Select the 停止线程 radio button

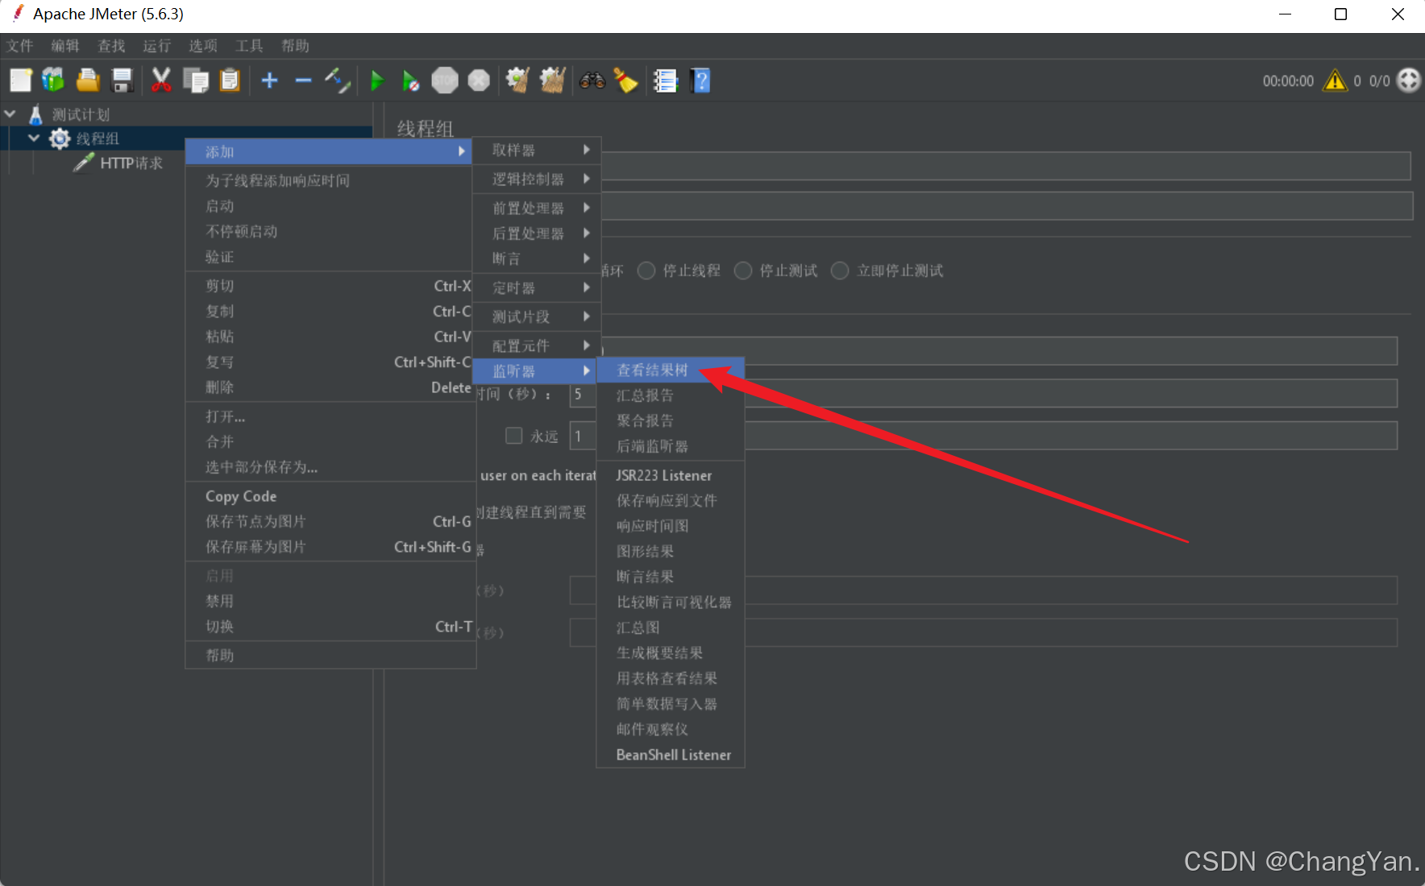pyautogui.click(x=646, y=271)
